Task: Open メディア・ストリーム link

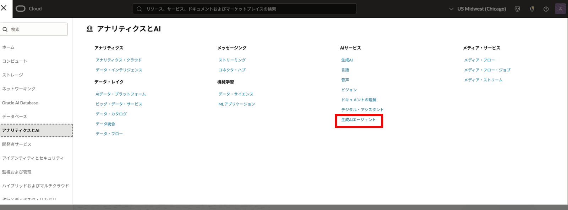Action: 484,80
